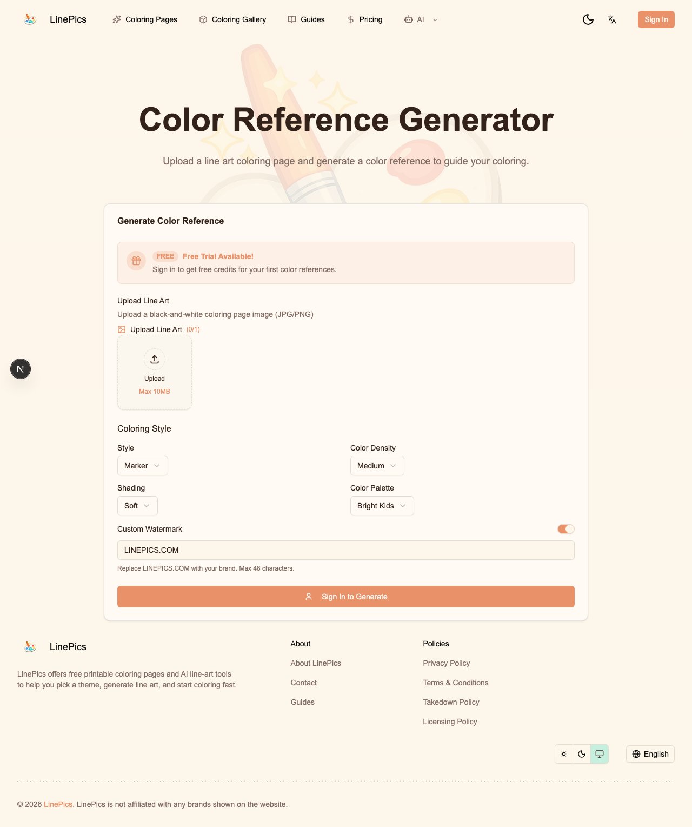The width and height of the screenshot is (692, 827).
Task: Click the Sign In to Generate button
Action: [346, 597]
